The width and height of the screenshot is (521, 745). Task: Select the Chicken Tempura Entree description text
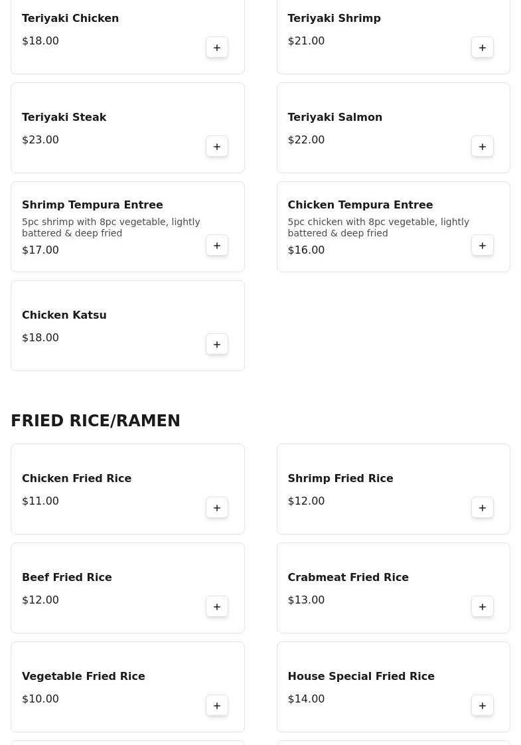click(x=378, y=228)
